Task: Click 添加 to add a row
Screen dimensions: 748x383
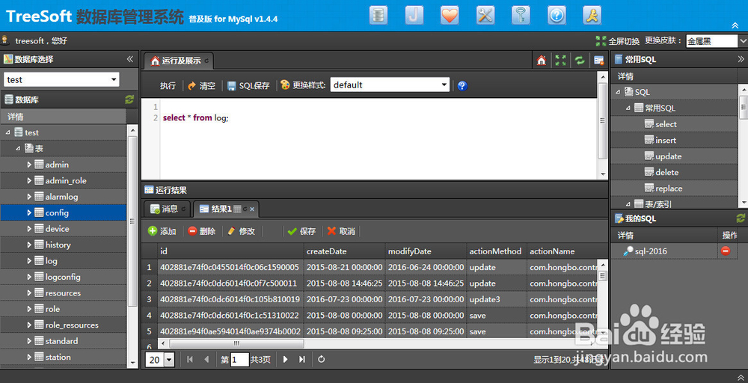Action: (162, 231)
